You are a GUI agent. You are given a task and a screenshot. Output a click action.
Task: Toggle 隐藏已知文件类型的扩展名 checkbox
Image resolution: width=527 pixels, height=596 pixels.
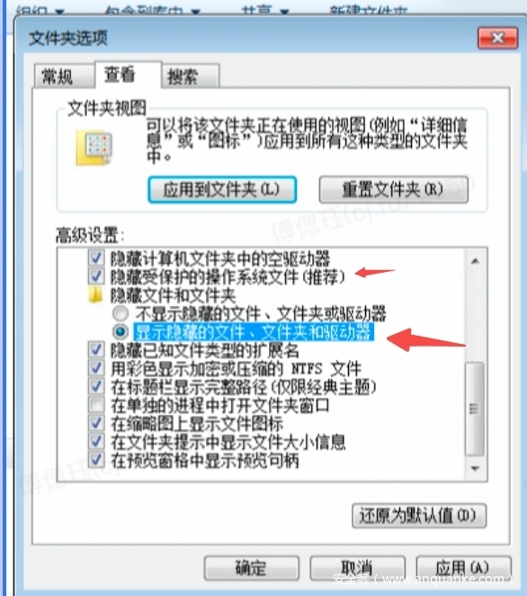click(96, 349)
